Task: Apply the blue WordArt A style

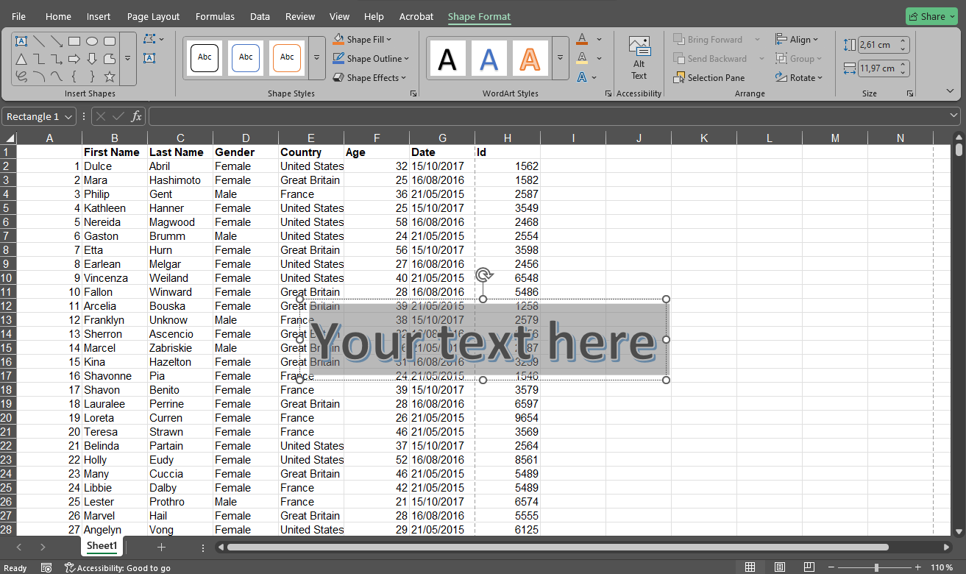Action: (489, 57)
